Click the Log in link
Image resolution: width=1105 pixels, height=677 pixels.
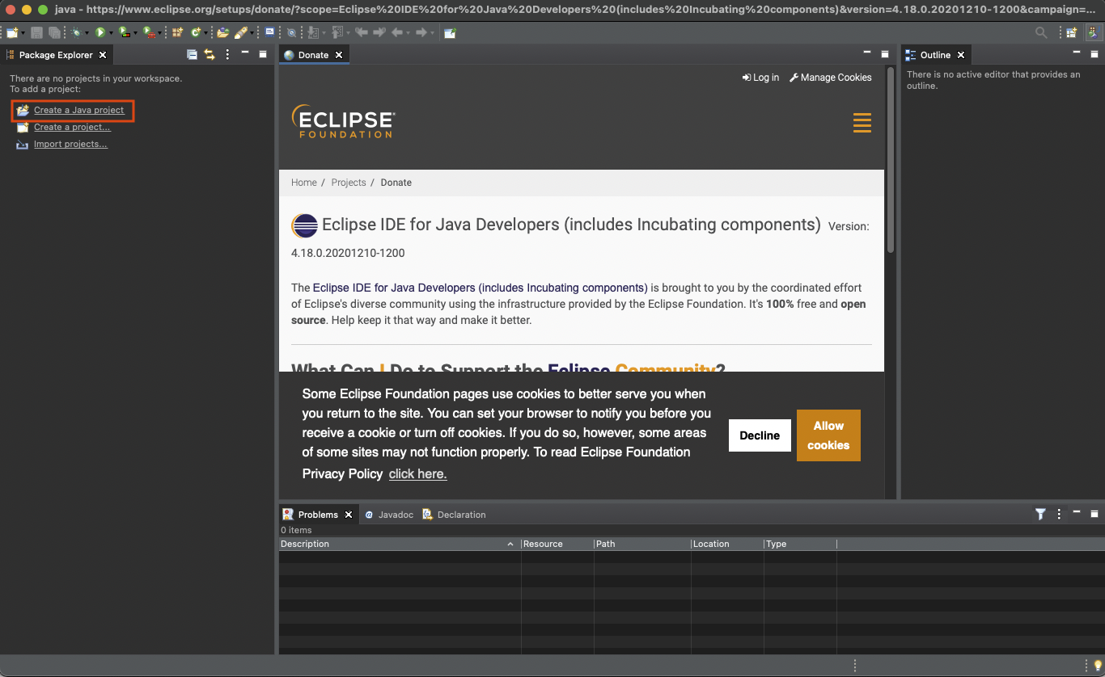[x=760, y=78]
